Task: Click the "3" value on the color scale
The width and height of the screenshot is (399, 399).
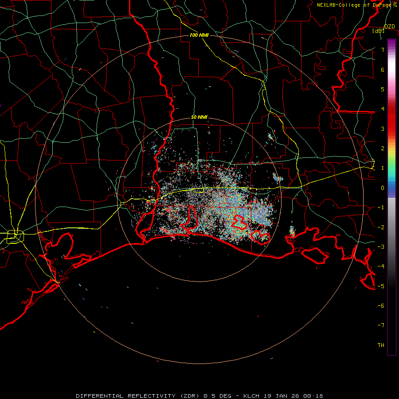Action: [383, 129]
